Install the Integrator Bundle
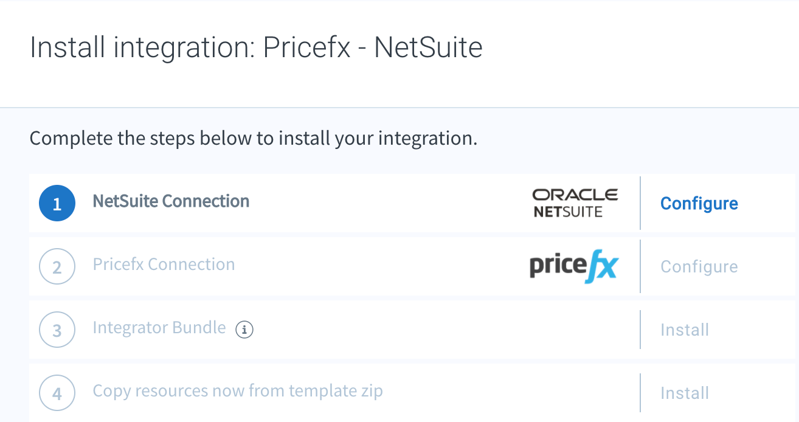 [x=685, y=330]
